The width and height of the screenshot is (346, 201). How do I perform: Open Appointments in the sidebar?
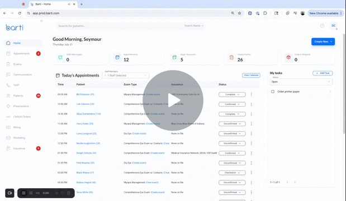point(21,54)
